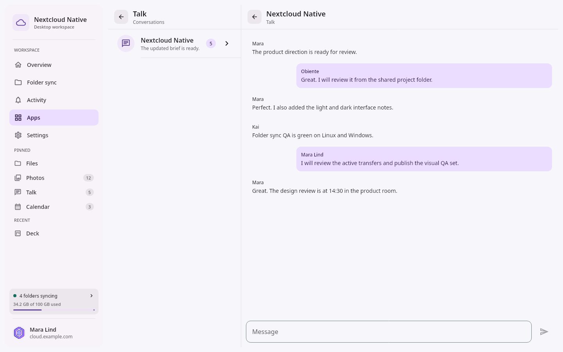Click the Talk 5 badge in sidebar

click(x=90, y=192)
